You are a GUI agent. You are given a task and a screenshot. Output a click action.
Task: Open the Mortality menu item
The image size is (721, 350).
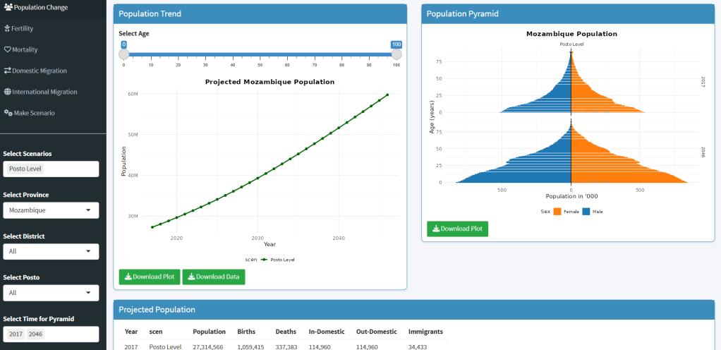coord(24,49)
